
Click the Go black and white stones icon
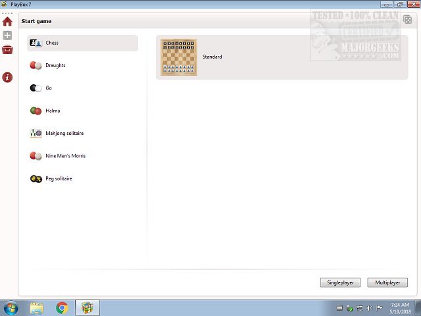(36, 88)
